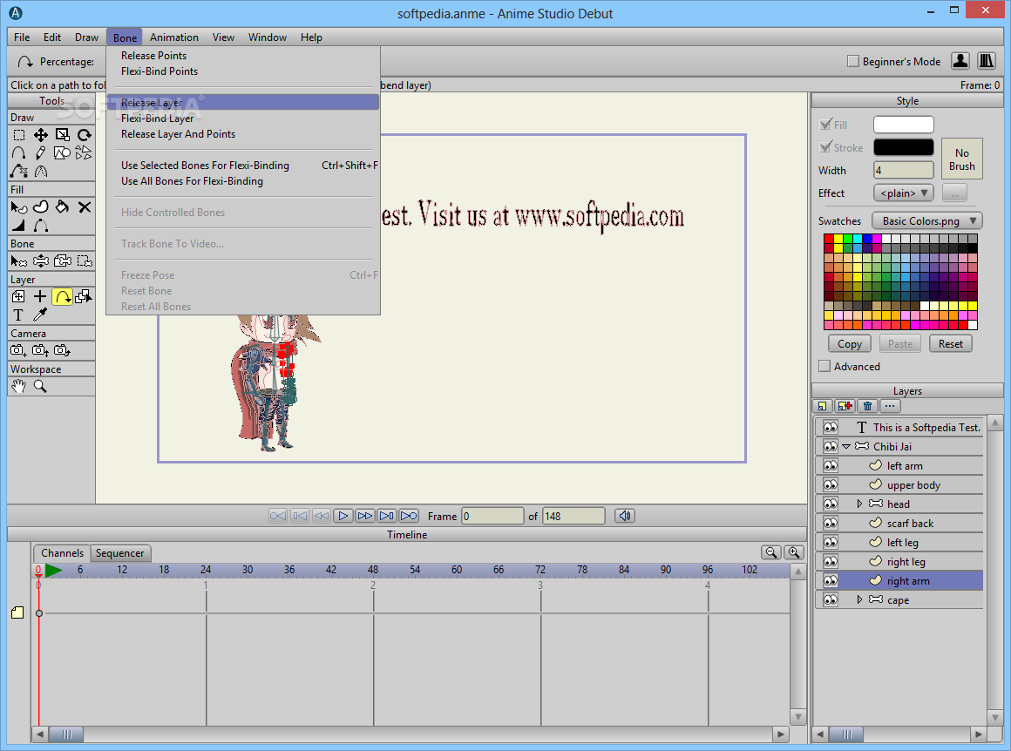
Task: Select the Switch Layer tool
Action: pyautogui.click(x=84, y=296)
